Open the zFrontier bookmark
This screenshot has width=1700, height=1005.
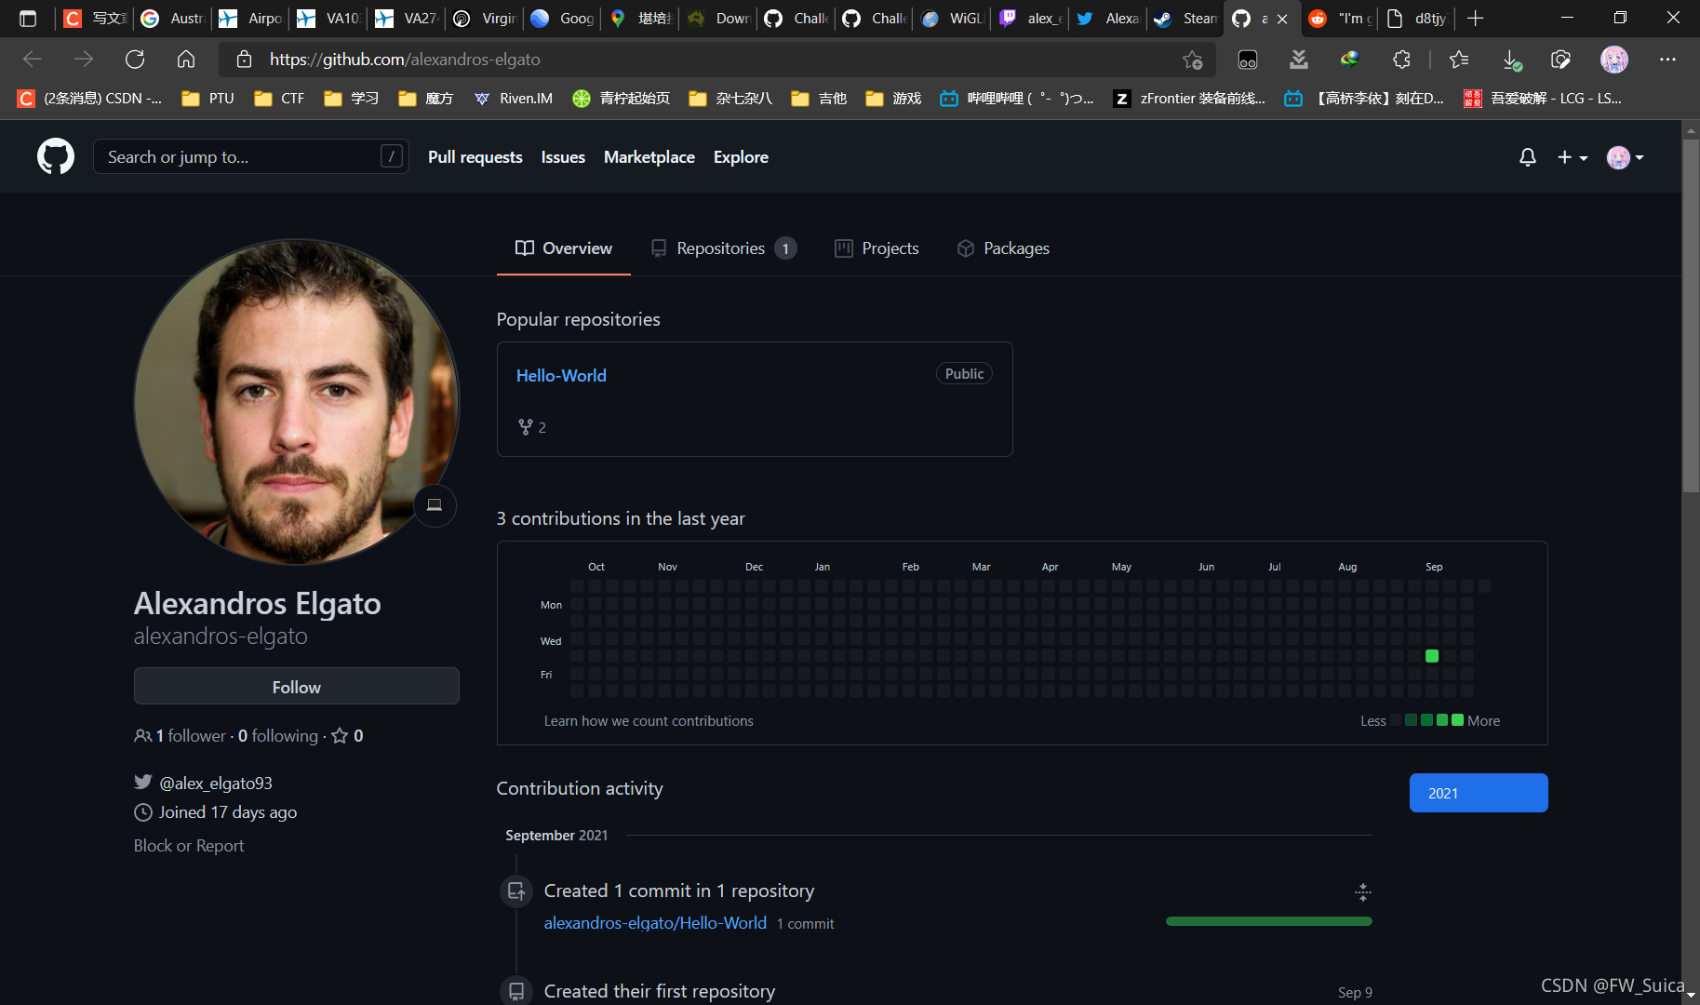(x=1189, y=98)
